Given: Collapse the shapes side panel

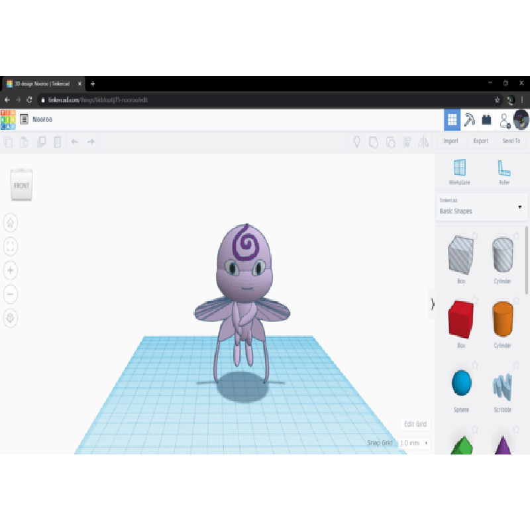Looking at the screenshot, I should (433, 304).
